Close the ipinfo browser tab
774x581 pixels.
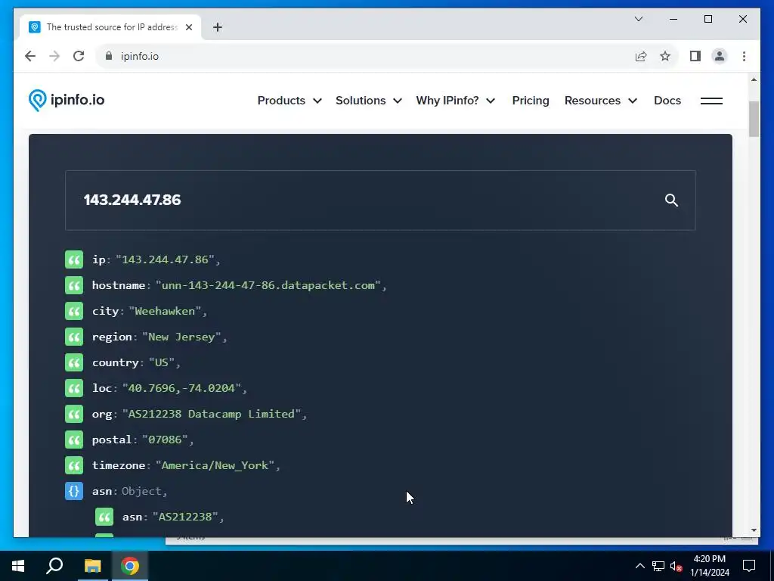[x=188, y=27]
